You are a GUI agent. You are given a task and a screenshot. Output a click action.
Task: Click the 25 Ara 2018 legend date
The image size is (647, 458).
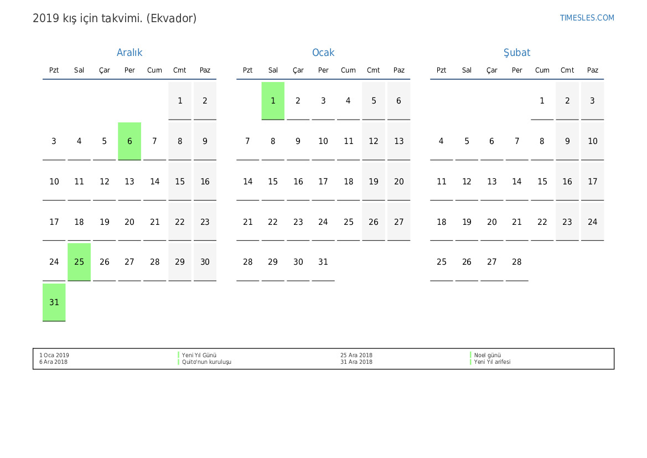[x=356, y=356]
